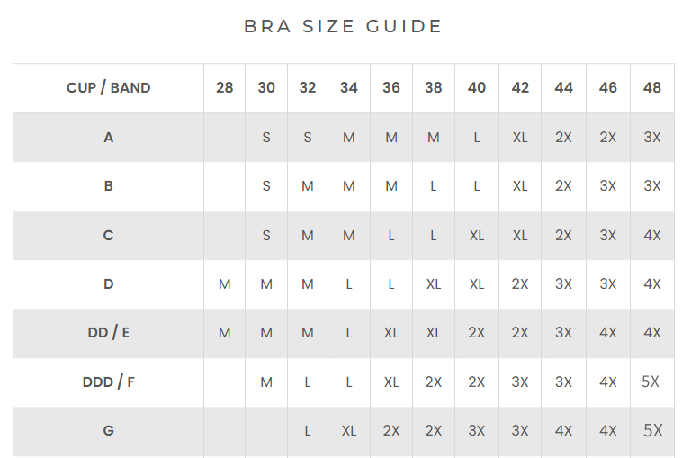This screenshot has width=682, height=458.
Task: Click the 5X cell in DDD / F row
Action: coord(651,382)
